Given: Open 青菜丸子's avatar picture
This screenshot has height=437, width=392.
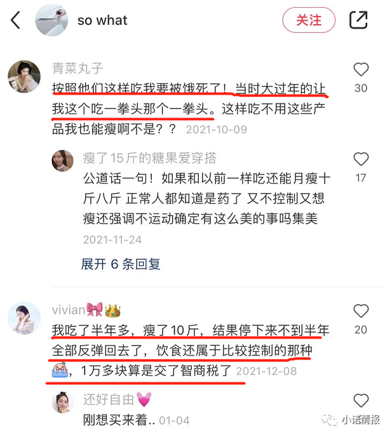Looking at the screenshot, I should pos(24,77).
